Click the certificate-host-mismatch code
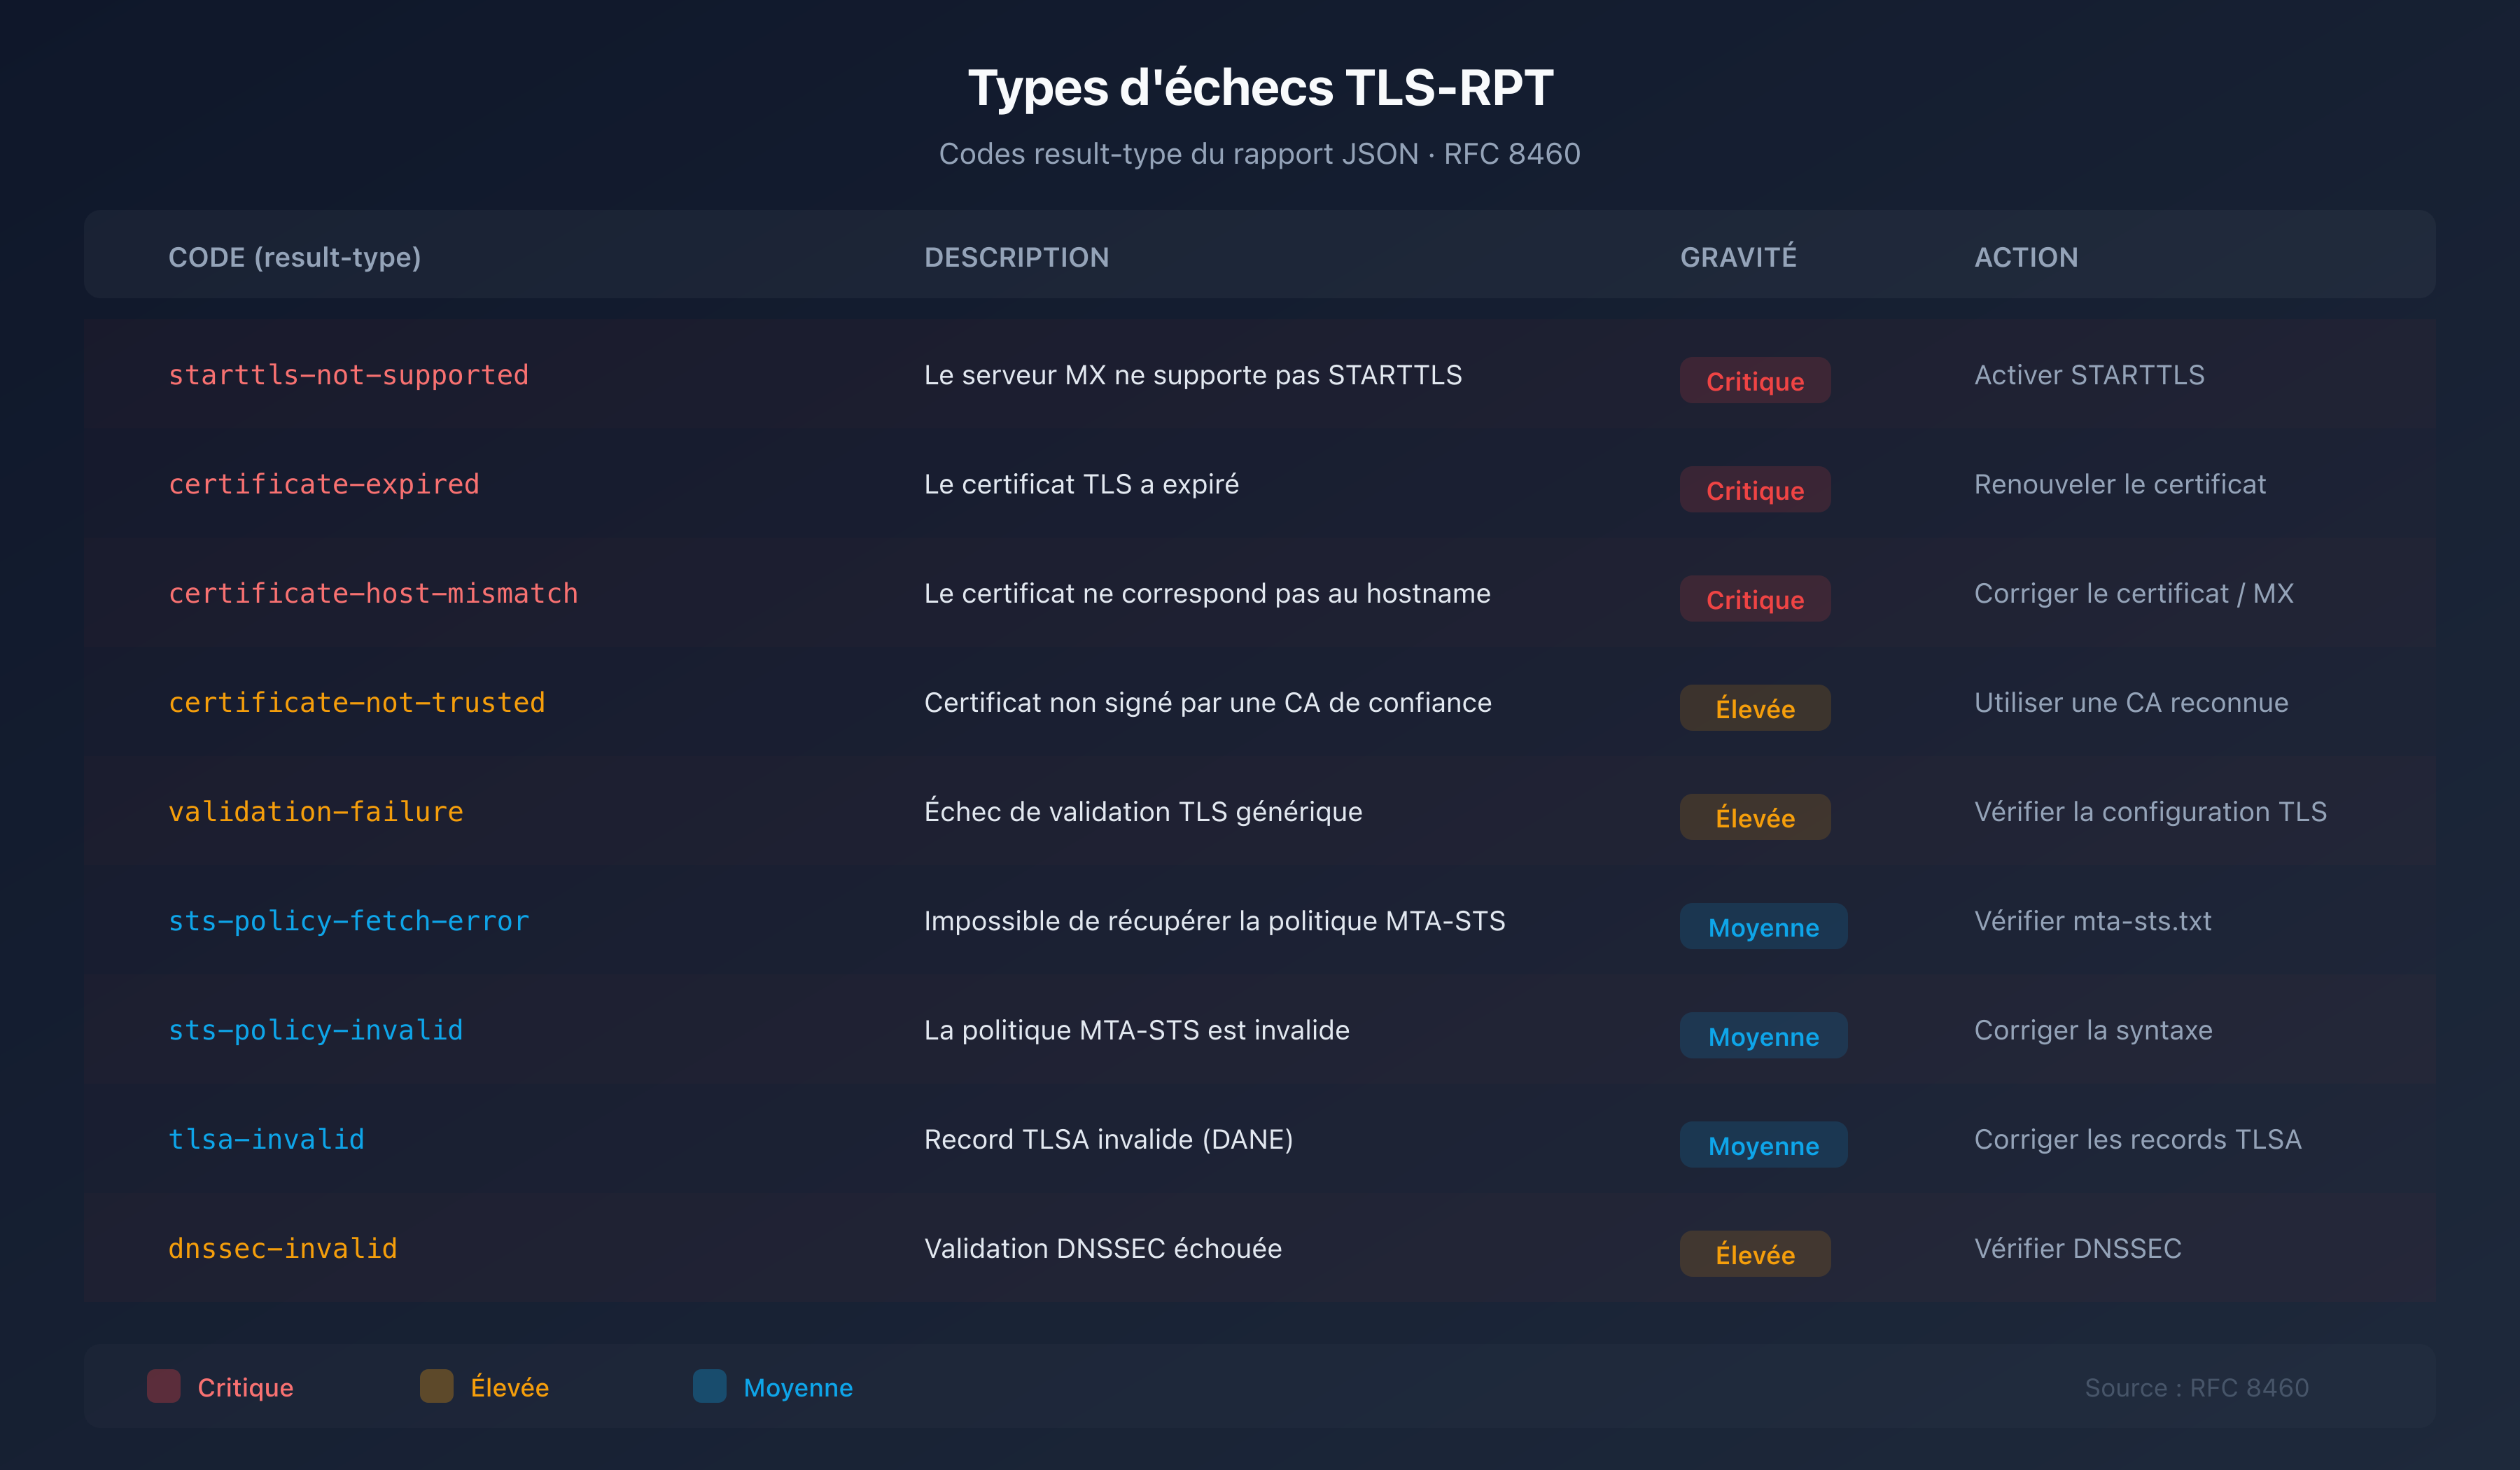Screen dimensions: 2520x1470 coord(373,593)
